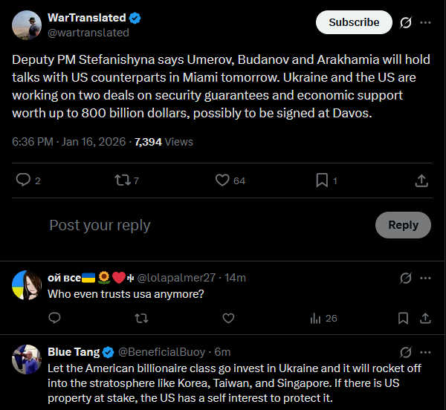Image resolution: width=446 pixels, height=410 pixels.
Task: Type in the Post your reply field
Action: pos(201,225)
